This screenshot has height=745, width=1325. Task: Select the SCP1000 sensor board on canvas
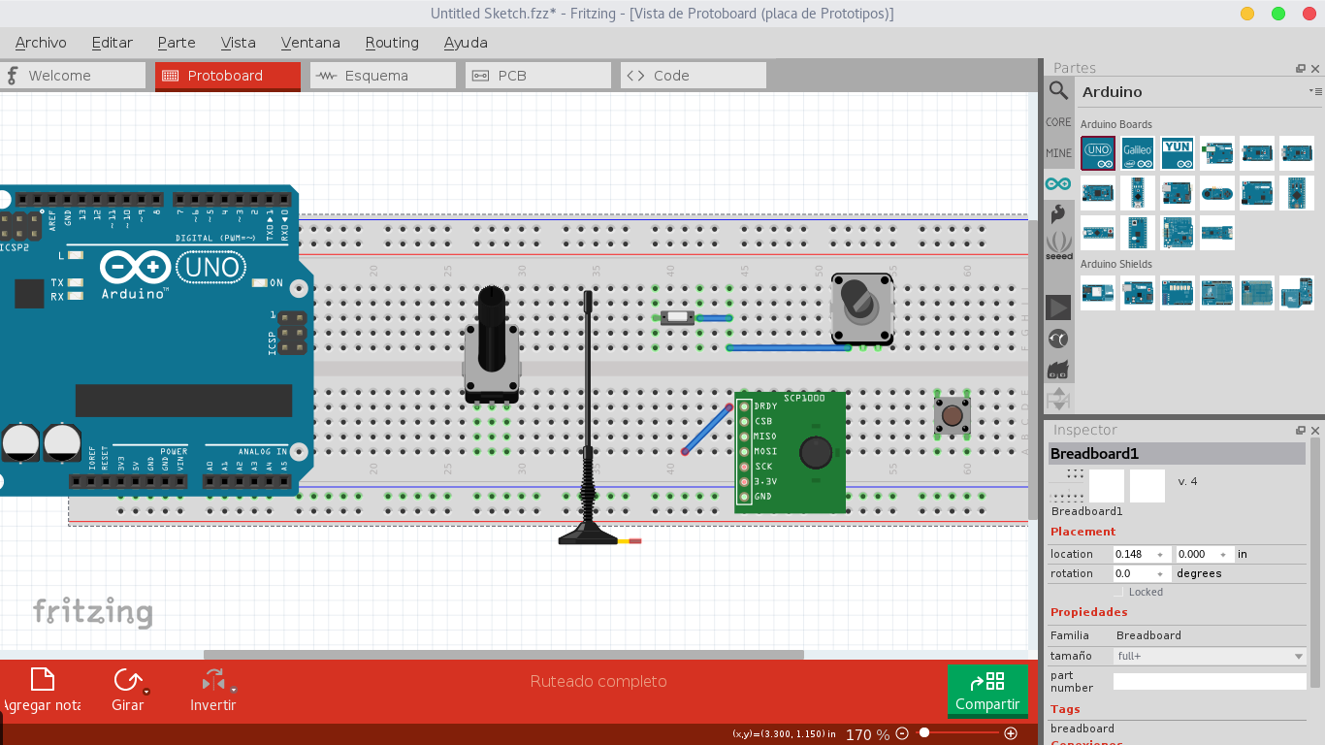pyautogui.click(x=791, y=452)
